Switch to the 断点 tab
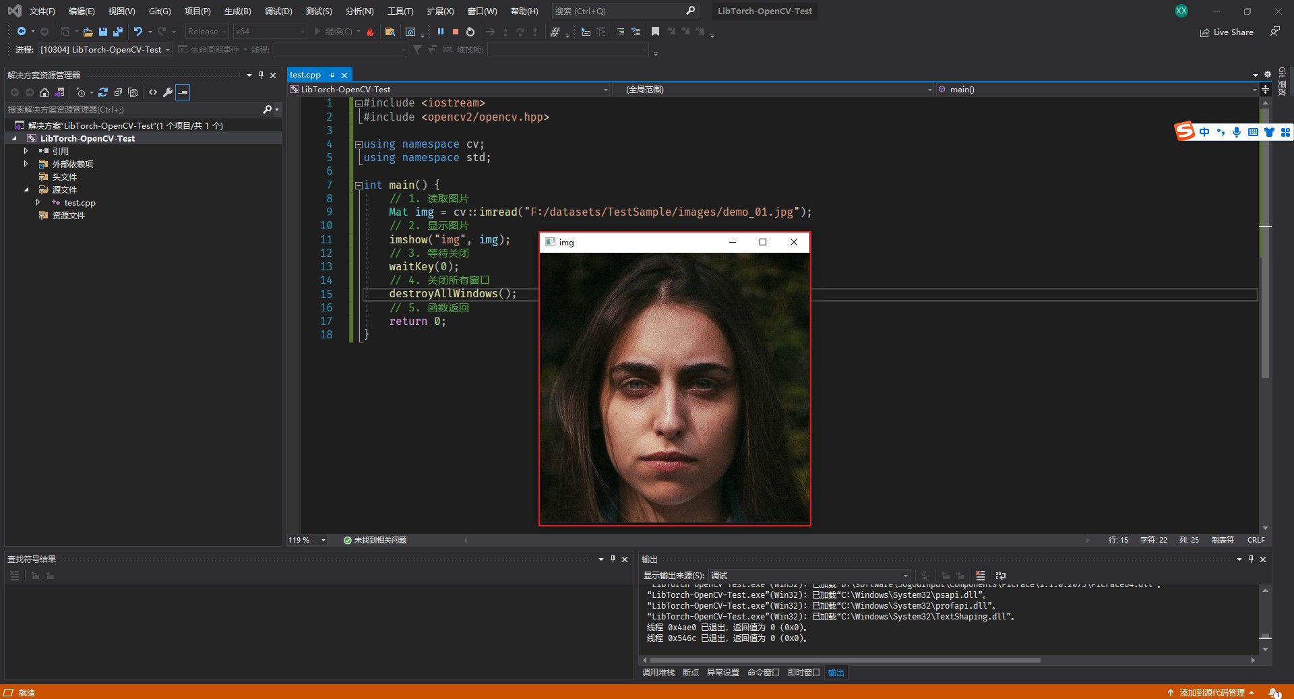Screen dimensions: 1294x699 click(x=690, y=673)
